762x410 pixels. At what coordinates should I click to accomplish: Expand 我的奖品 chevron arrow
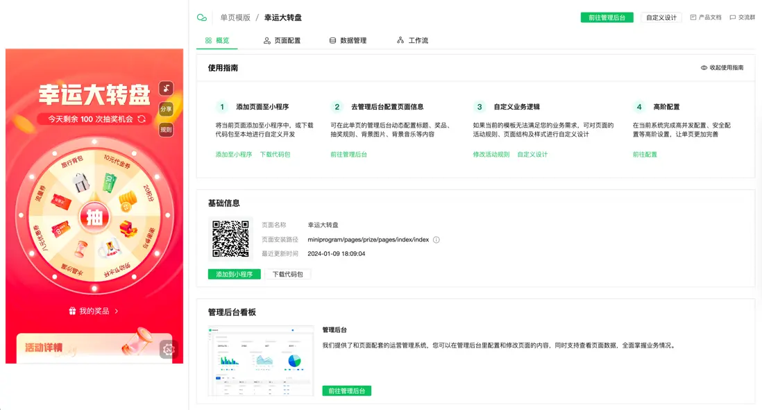coord(117,311)
